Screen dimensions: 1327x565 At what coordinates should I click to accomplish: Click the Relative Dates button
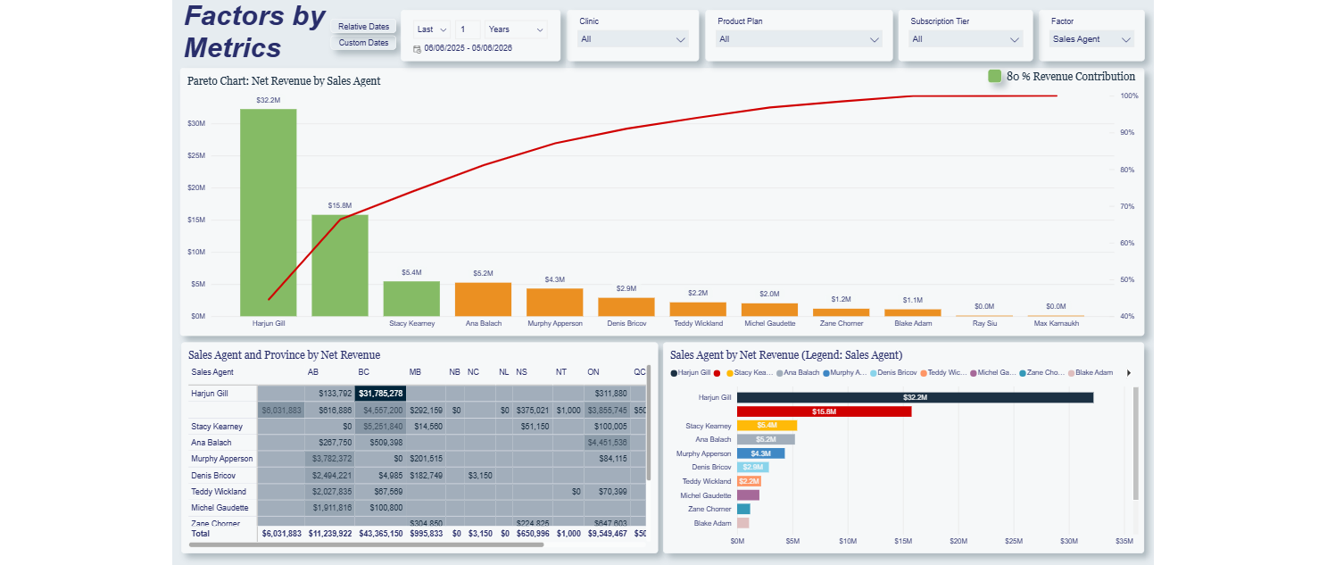click(x=363, y=27)
